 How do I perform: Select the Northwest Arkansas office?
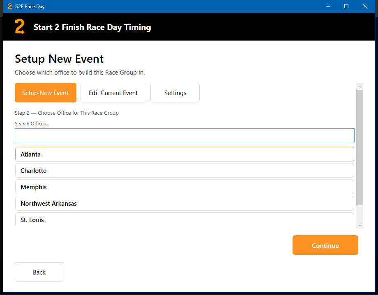pyautogui.click(x=184, y=203)
